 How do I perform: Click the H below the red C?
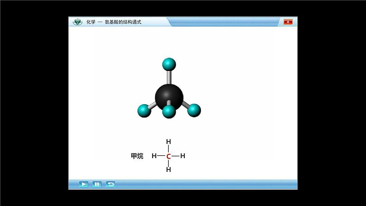coord(169,170)
